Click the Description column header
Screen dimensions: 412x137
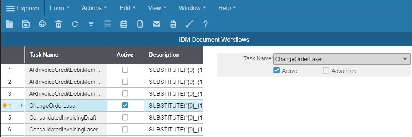pos(173,55)
